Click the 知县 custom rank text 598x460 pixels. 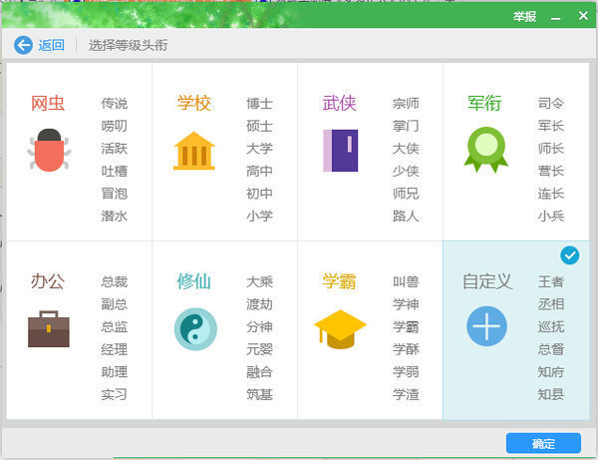[x=551, y=394]
